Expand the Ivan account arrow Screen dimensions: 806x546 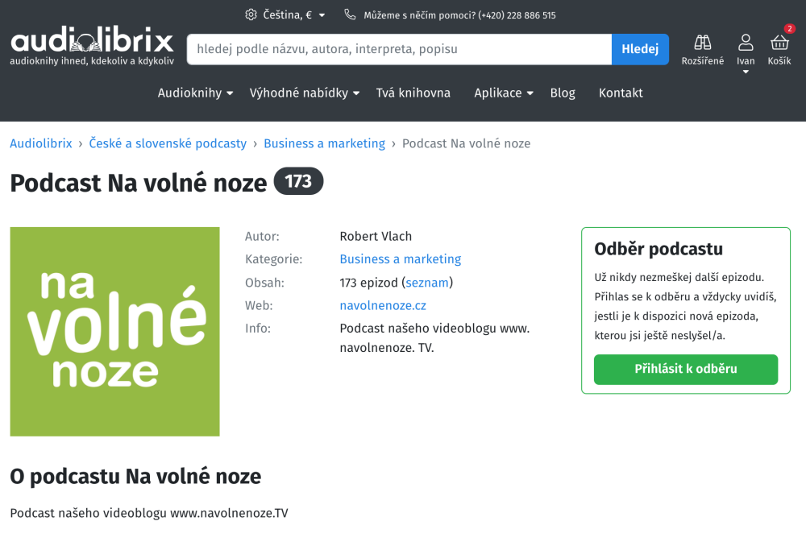click(746, 72)
